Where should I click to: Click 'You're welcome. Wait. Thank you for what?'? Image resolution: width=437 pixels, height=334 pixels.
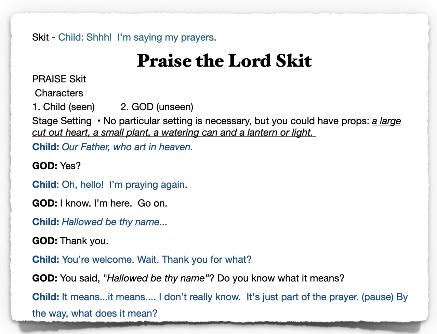tap(157, 260)
